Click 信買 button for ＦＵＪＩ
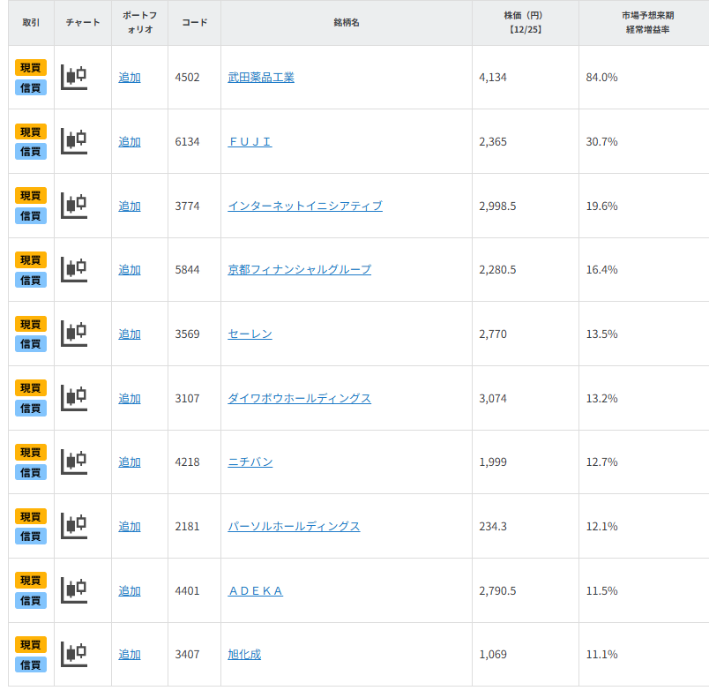 tap(31, 152)
